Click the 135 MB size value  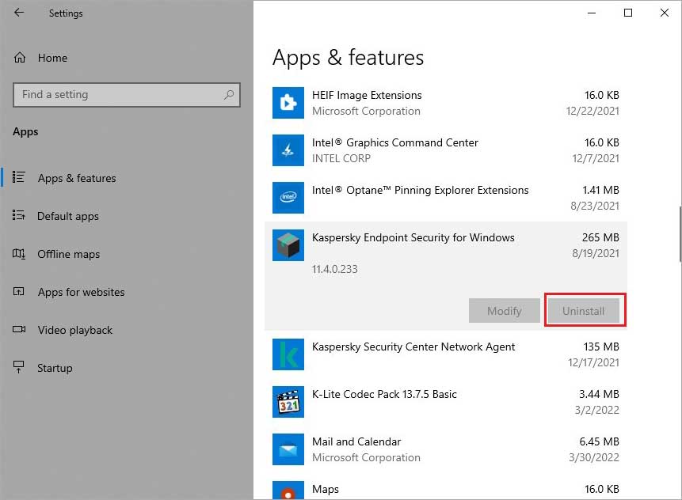pos(601,347)
